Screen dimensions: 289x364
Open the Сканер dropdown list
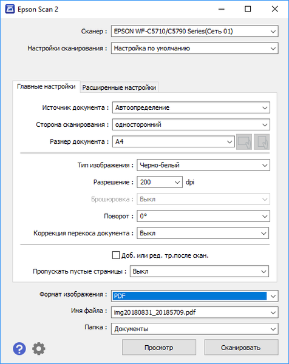tap(195, 32)
